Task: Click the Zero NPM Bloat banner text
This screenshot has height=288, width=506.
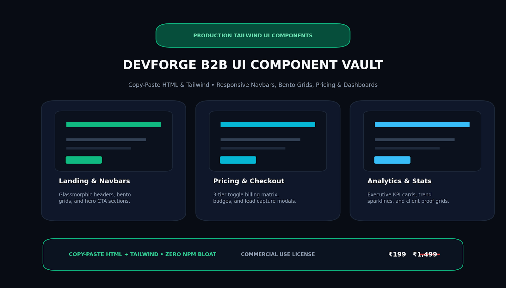Action: tap(143, 254)
